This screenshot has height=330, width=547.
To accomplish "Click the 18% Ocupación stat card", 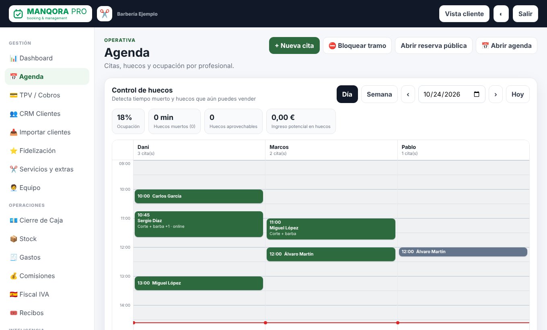I will (x=128, y=121).
